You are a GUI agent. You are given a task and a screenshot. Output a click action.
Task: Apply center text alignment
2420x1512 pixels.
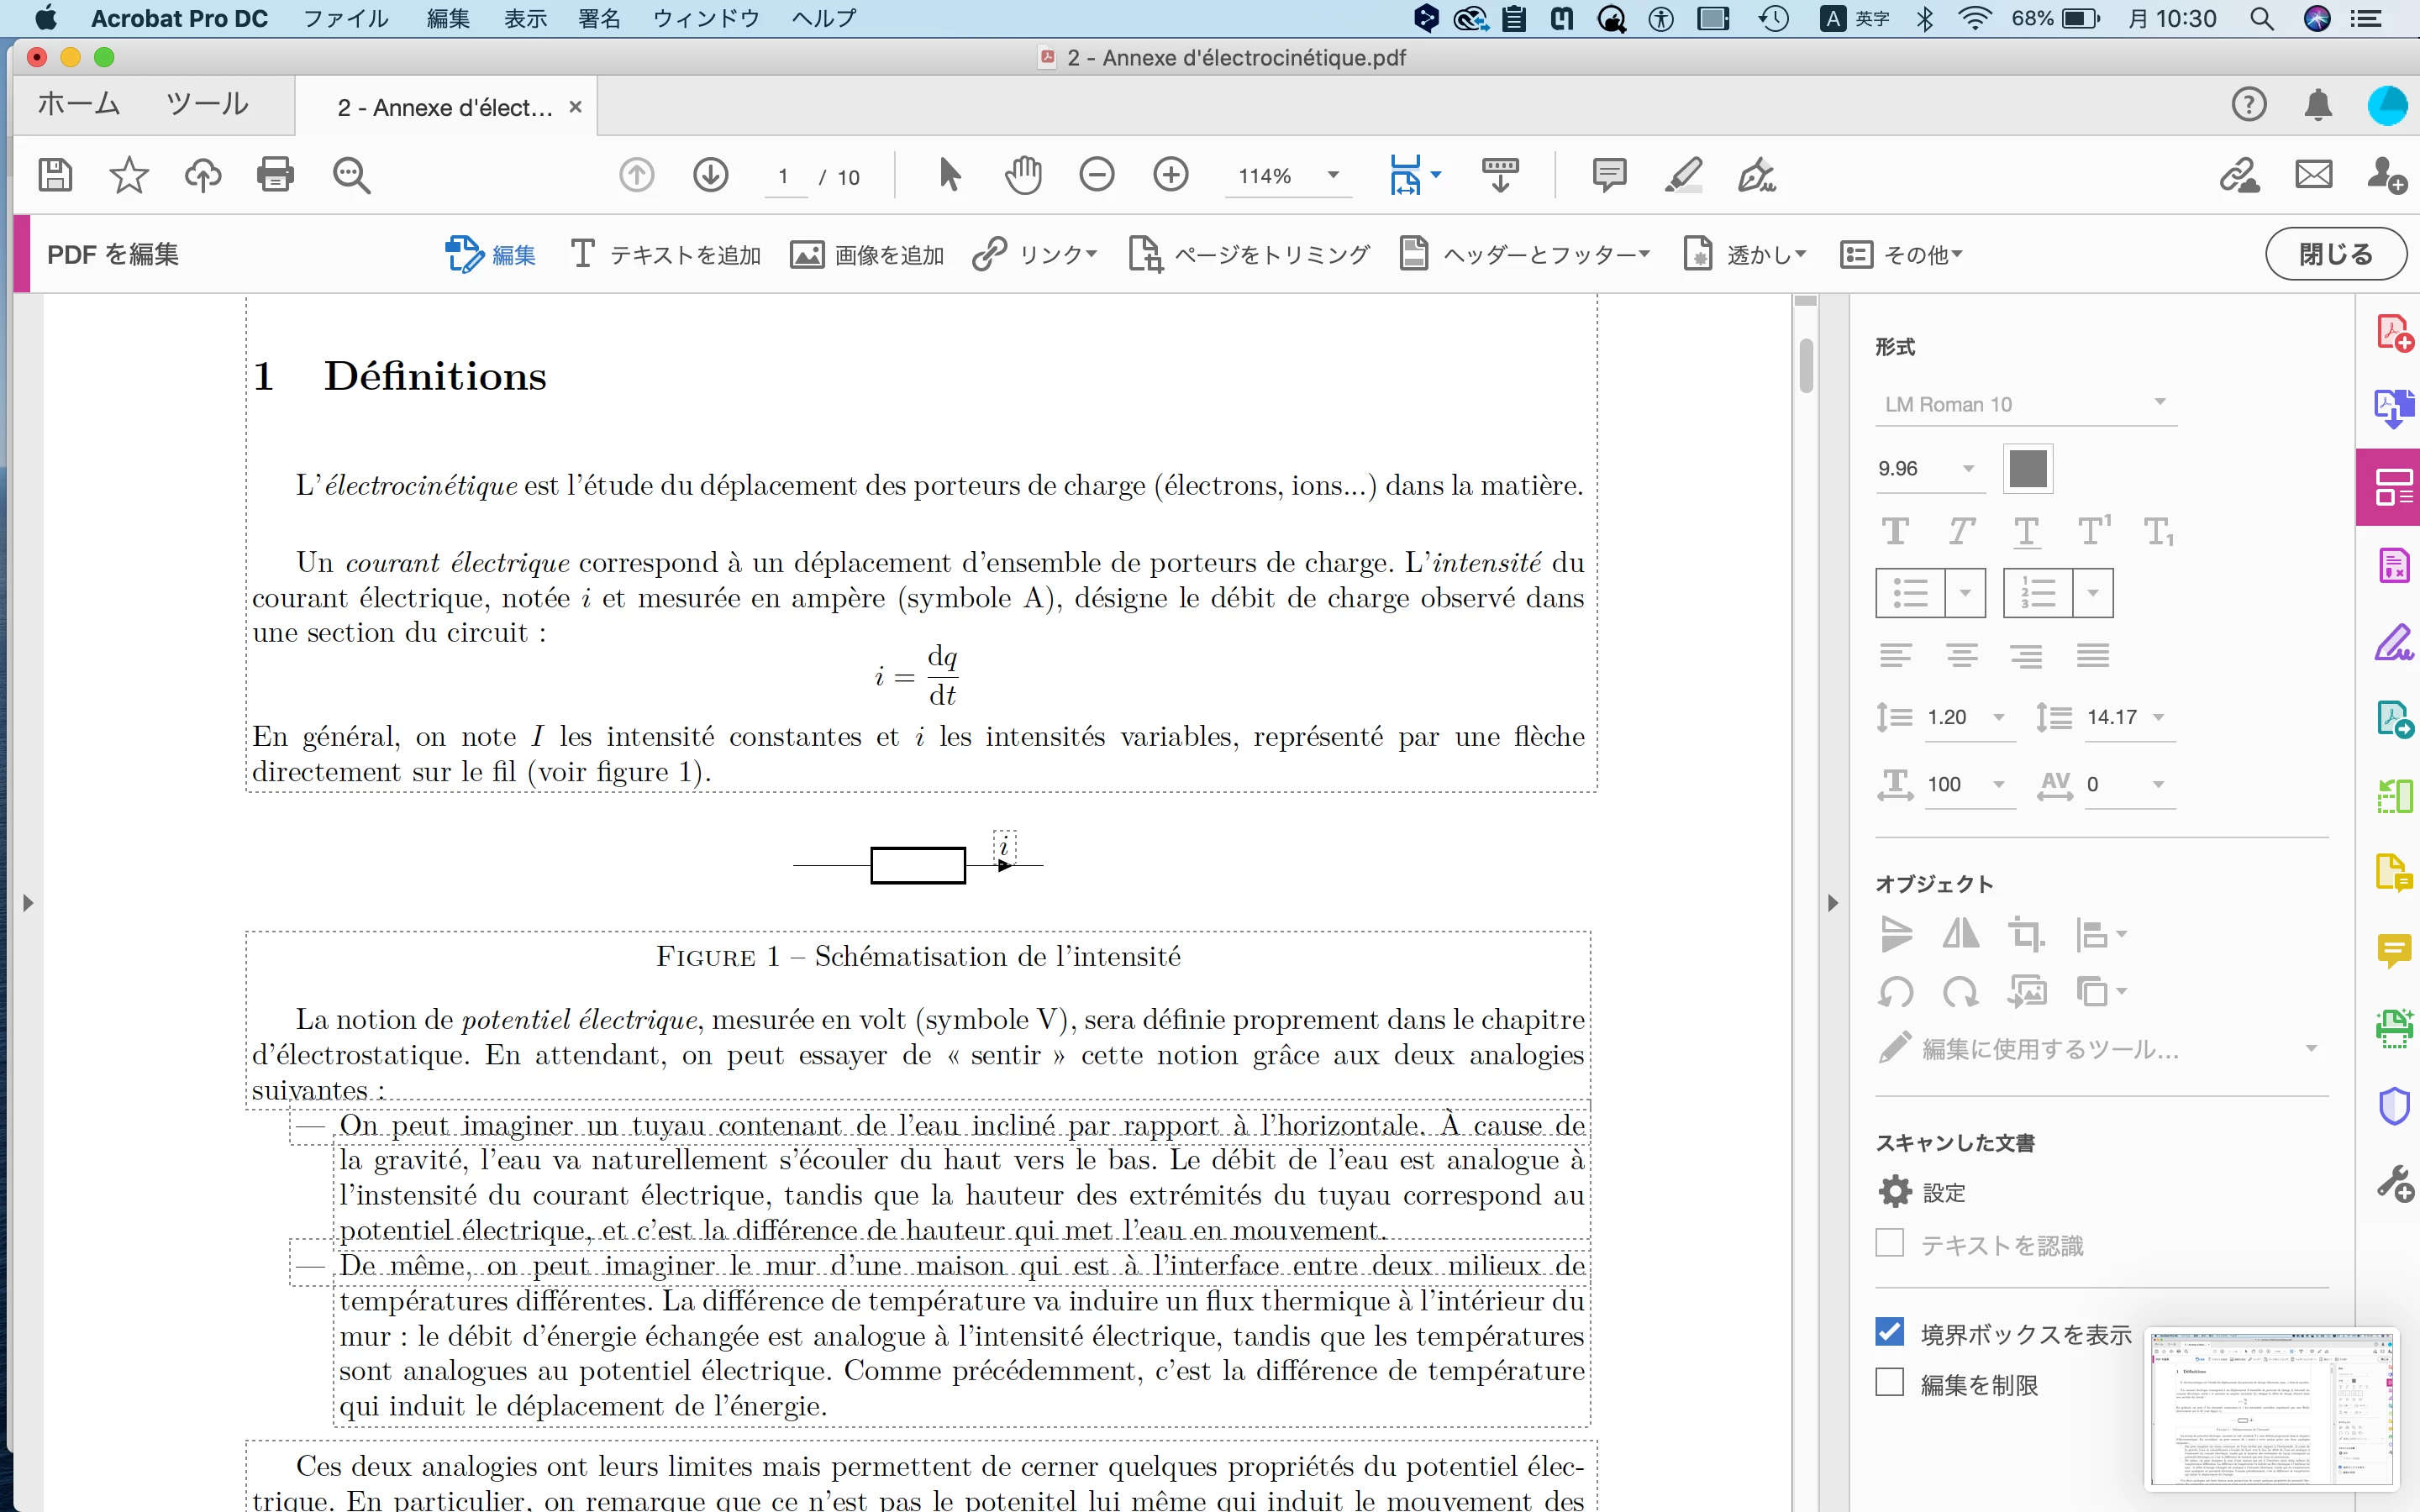coord(1961,656)
